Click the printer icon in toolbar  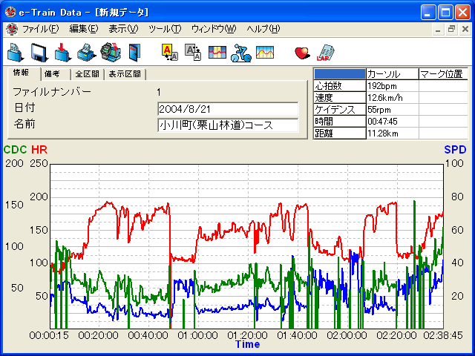coord(86,52)
